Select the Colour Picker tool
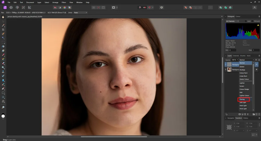Screen dimensions: 261x141 (x=3, y=26)
